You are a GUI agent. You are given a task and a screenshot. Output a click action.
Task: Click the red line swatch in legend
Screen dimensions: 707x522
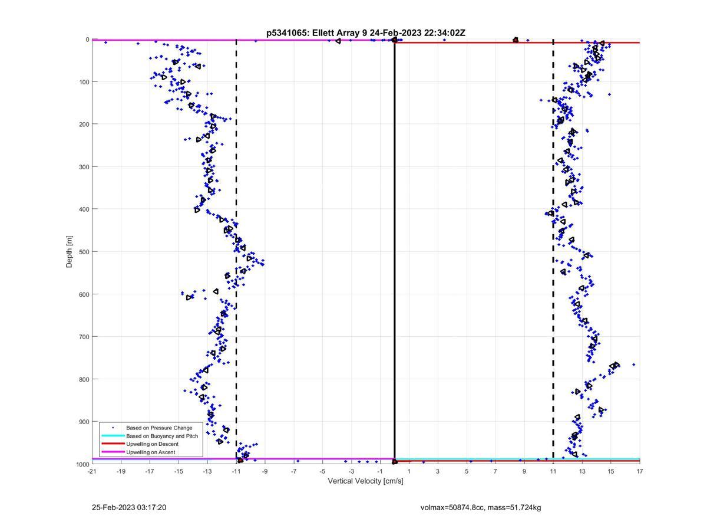click(x=113, y=444)
